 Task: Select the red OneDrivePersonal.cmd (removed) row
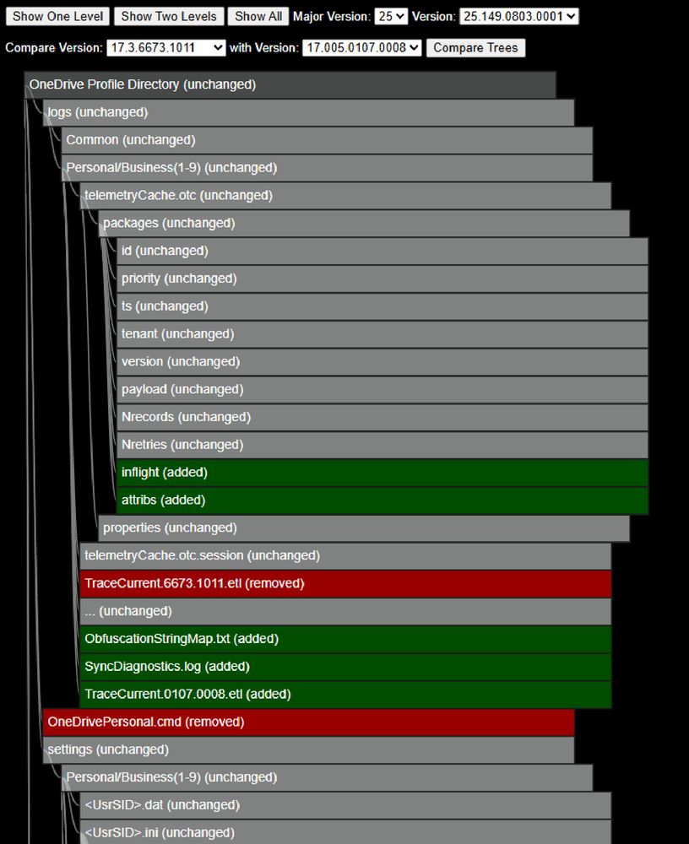click(x=309, y=722)
